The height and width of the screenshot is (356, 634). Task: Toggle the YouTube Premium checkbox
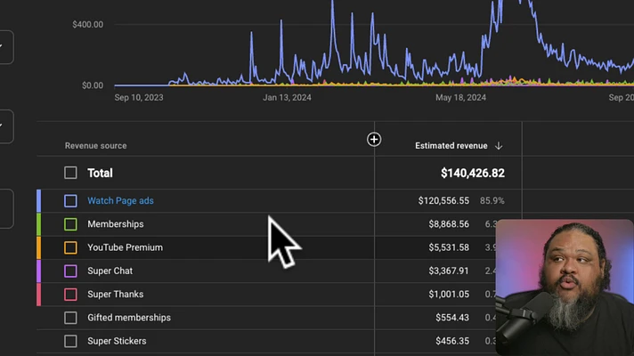point(70,247)
